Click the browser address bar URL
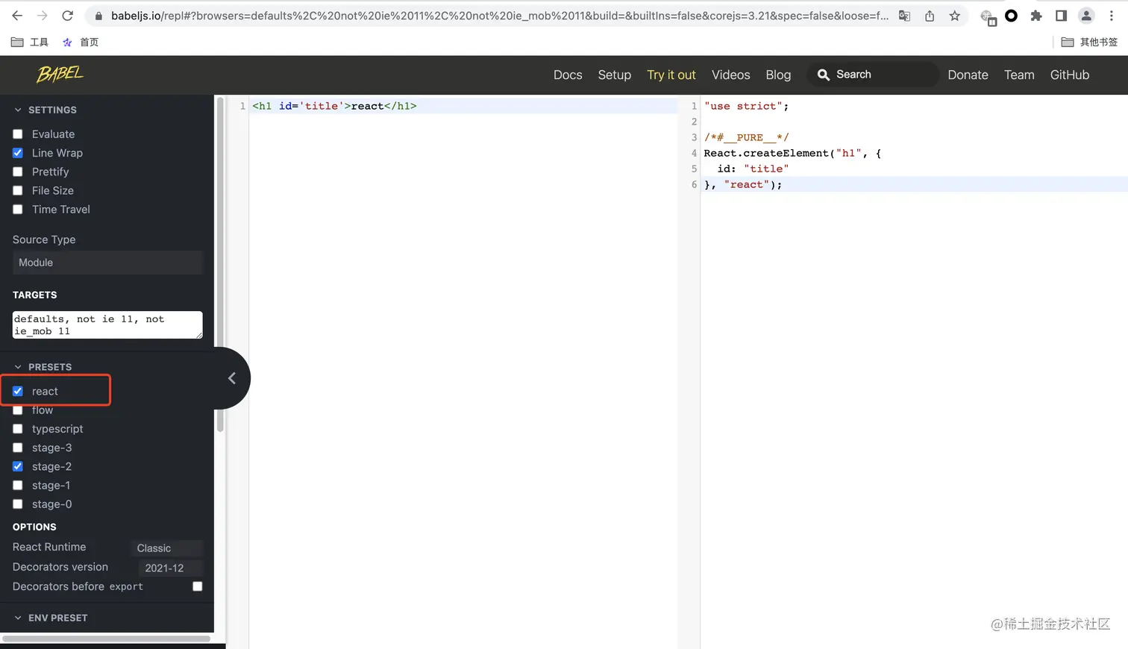The height and width of the screenshot is (649, 1128). point(500,16)
